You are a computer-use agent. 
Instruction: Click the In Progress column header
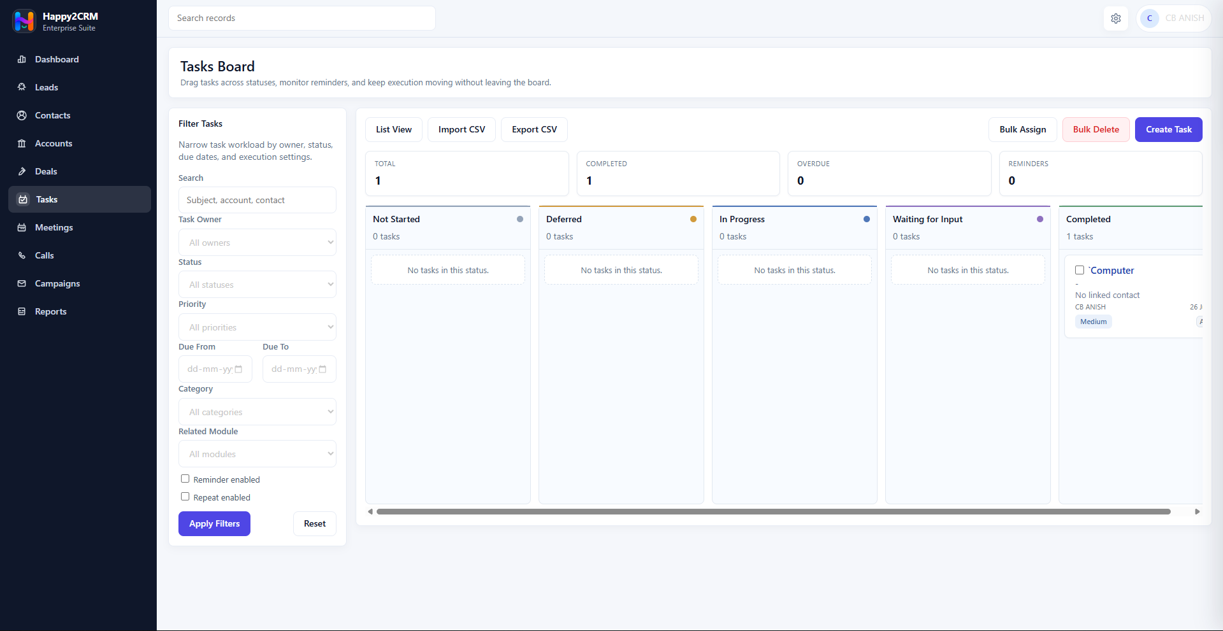click(x=795, y=227)
